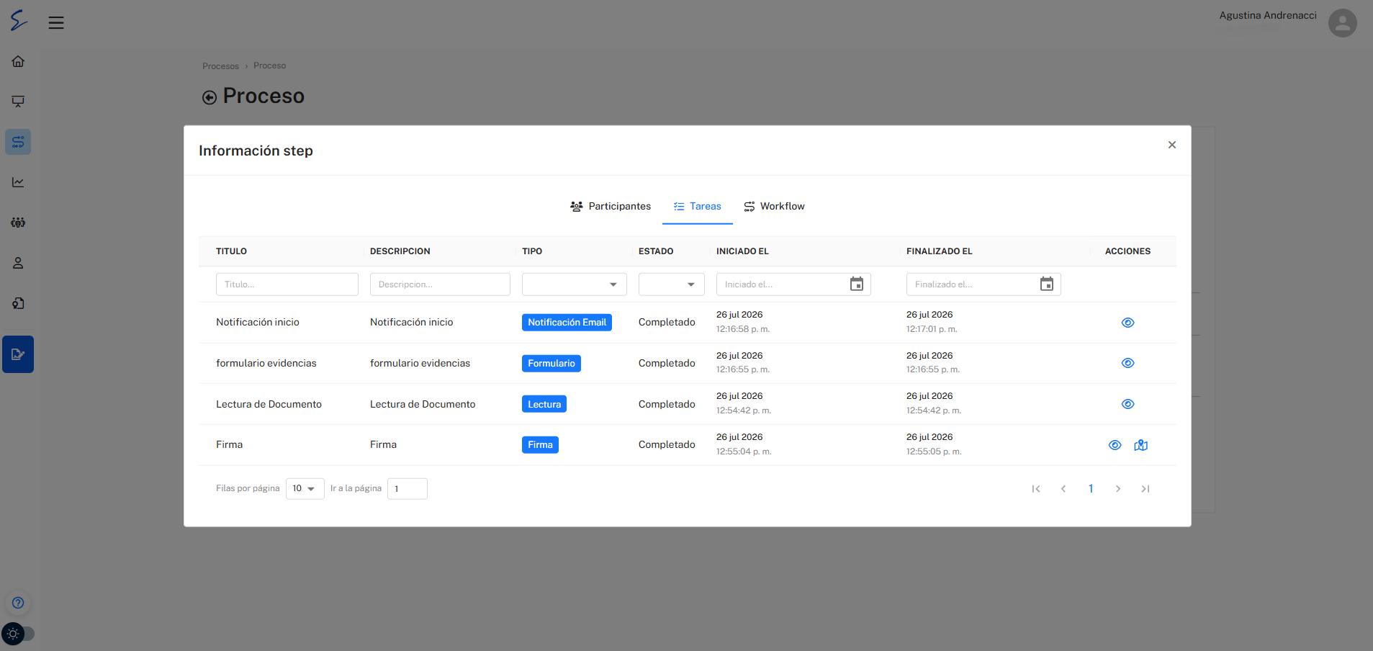Screen dimensions: 1373x651
Task: Go to the next page
Action: click(1117, 489)
